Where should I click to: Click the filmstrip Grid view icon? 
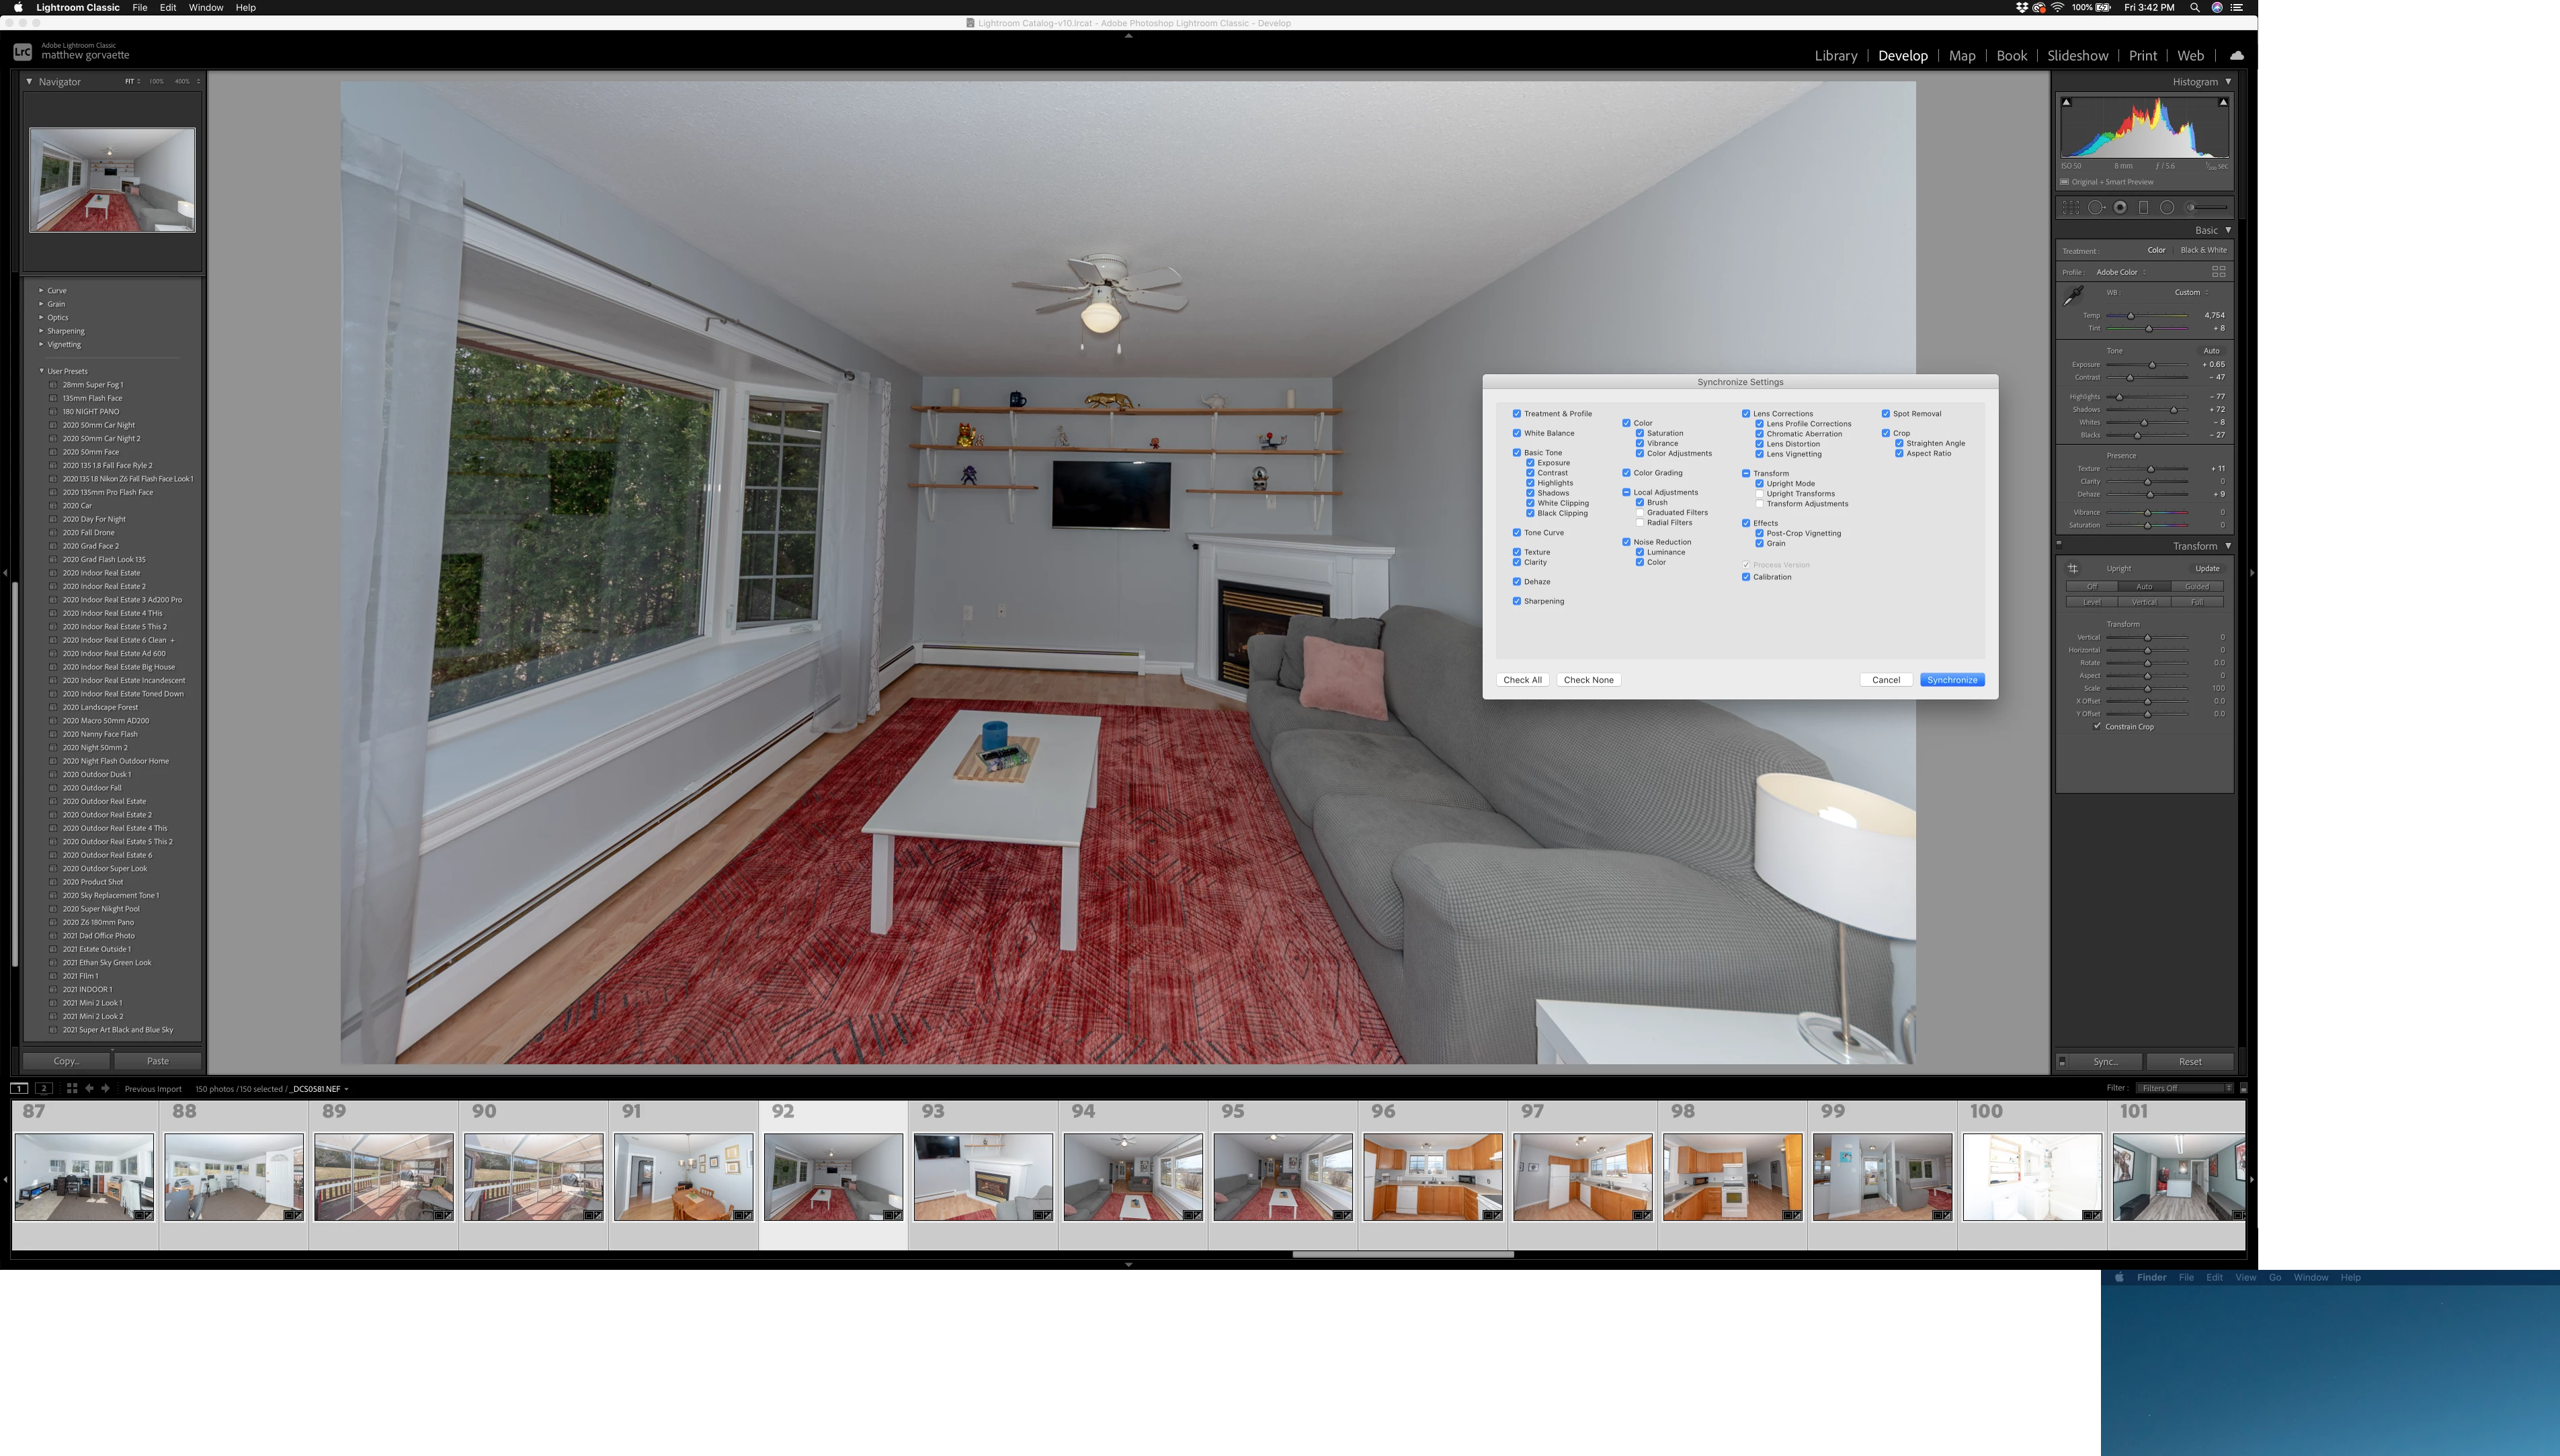point(71,1088)
